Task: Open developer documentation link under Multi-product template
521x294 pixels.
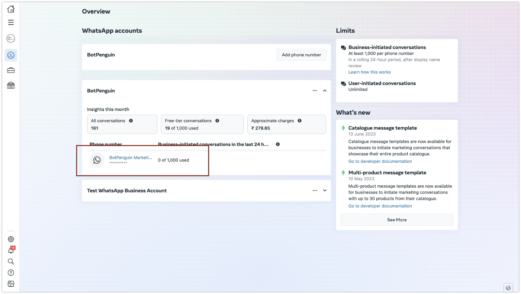Action: [380, 206]
